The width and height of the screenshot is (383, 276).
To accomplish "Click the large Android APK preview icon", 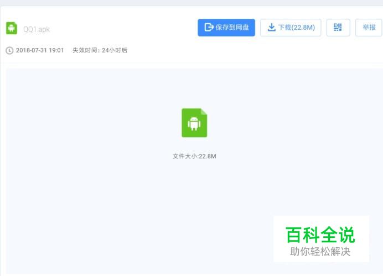I will point(194,123).
